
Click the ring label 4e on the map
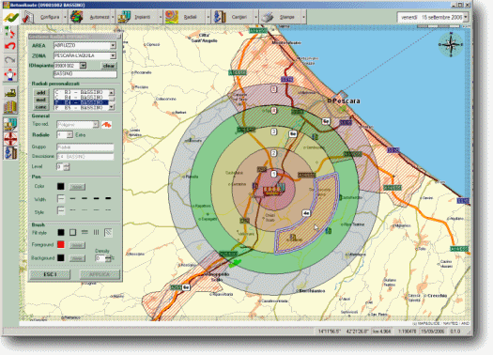pyautogui.click(x=306, y=213)
